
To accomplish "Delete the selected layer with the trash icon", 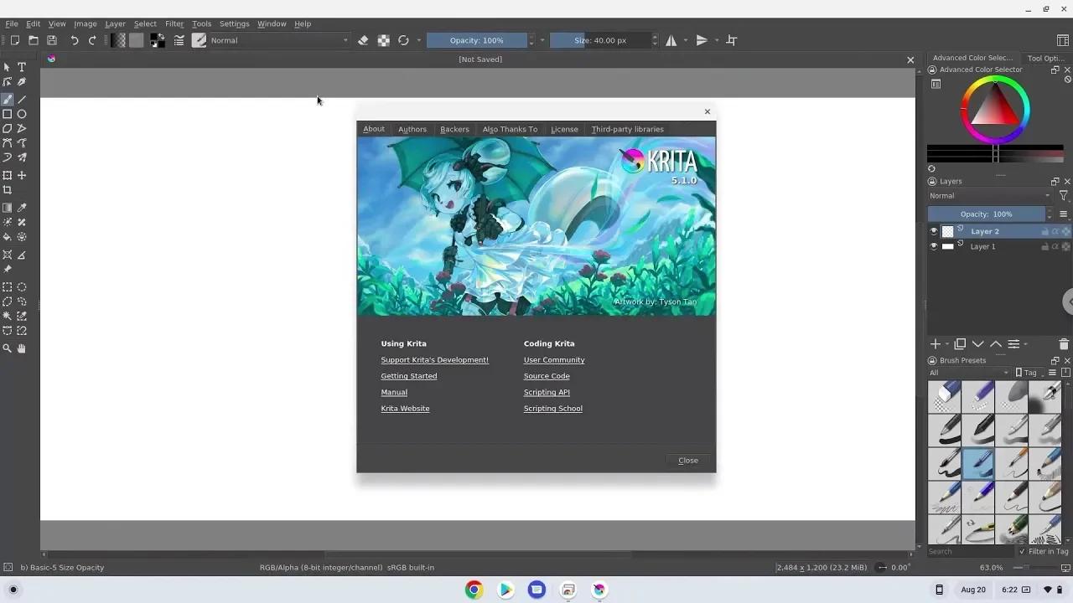I will (x=1064, y=343).
